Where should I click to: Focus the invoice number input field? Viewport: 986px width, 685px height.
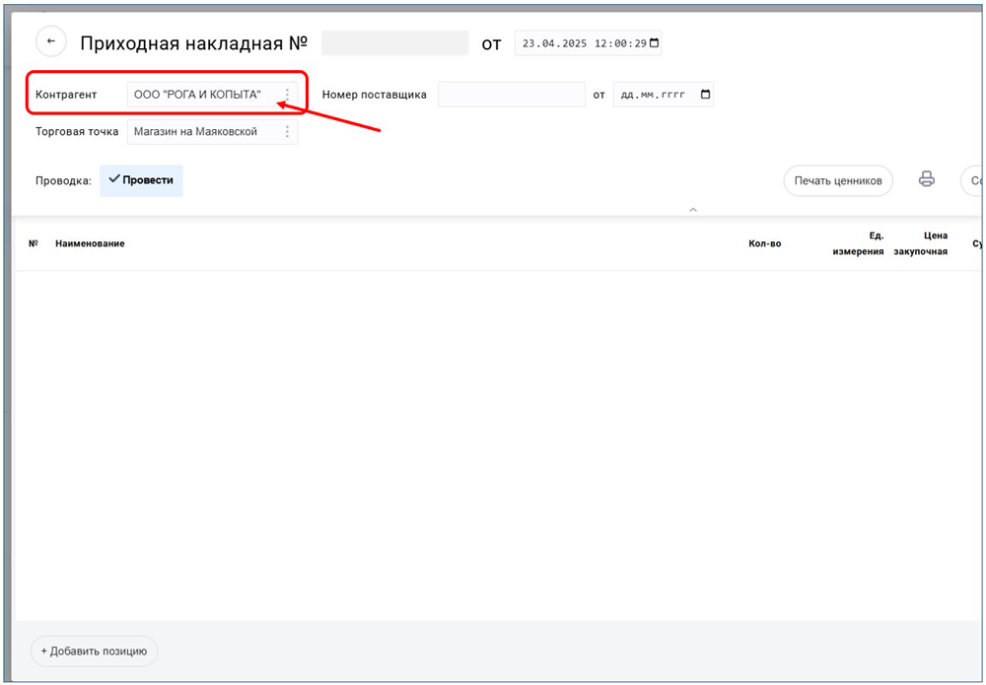[x=394, y=43]
